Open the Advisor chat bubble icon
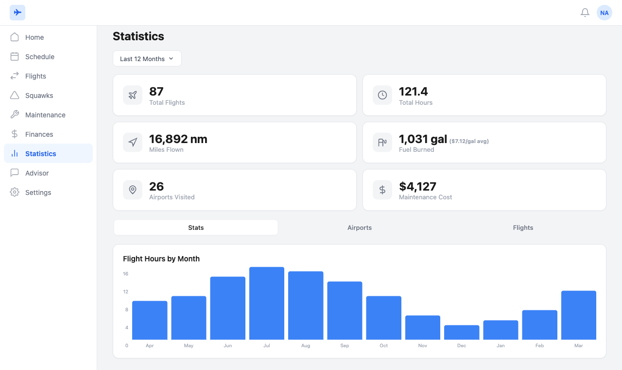The image size is (622, 370). tap(15, 173)
